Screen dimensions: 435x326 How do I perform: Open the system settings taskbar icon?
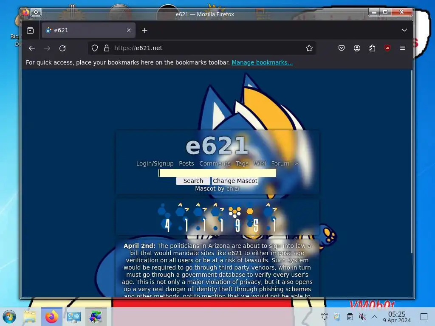pyautogui.click(x=74, y=317)
